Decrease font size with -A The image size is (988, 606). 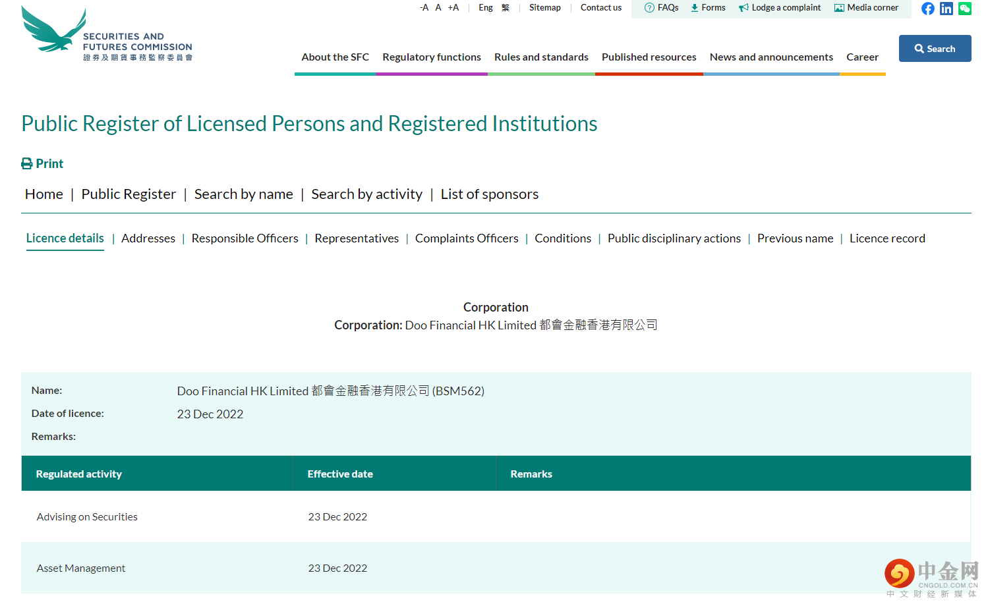point(424,8)
